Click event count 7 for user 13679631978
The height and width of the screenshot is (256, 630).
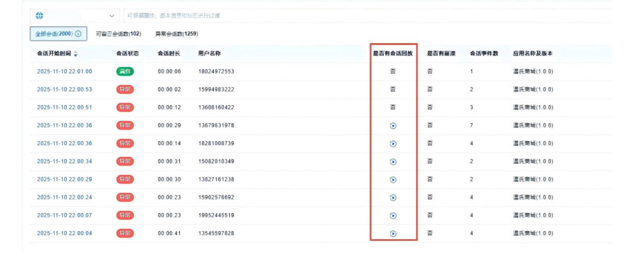(x=471, y=125)
